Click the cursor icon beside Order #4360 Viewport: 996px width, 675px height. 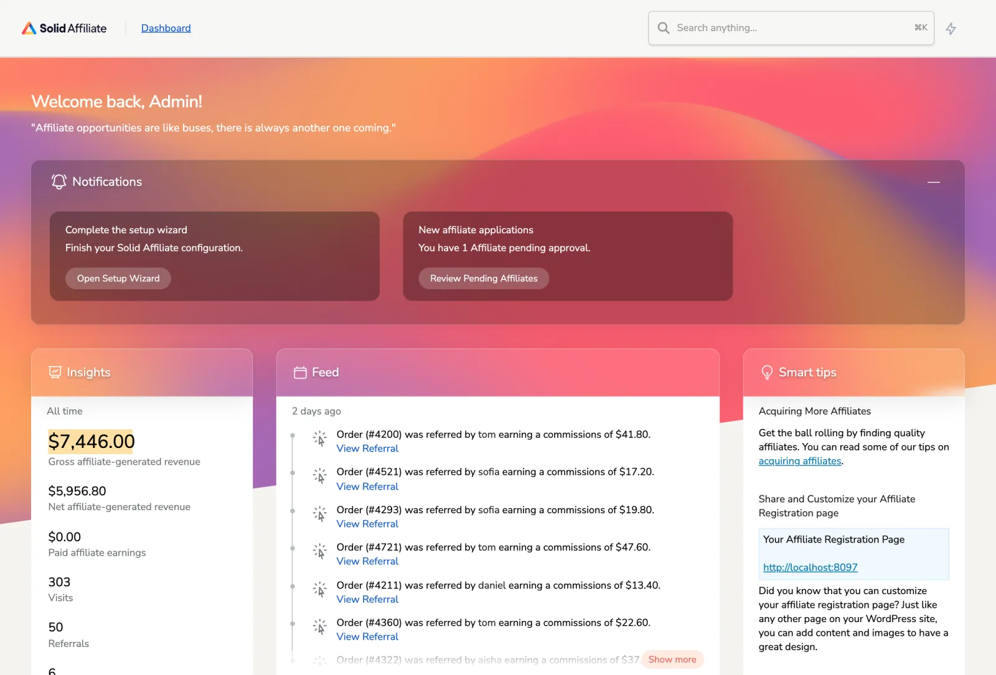click(x=319, y=626)
